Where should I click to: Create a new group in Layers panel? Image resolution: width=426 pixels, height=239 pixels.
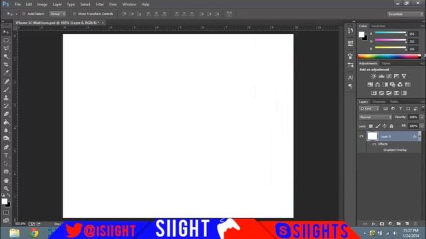point(398,224)
